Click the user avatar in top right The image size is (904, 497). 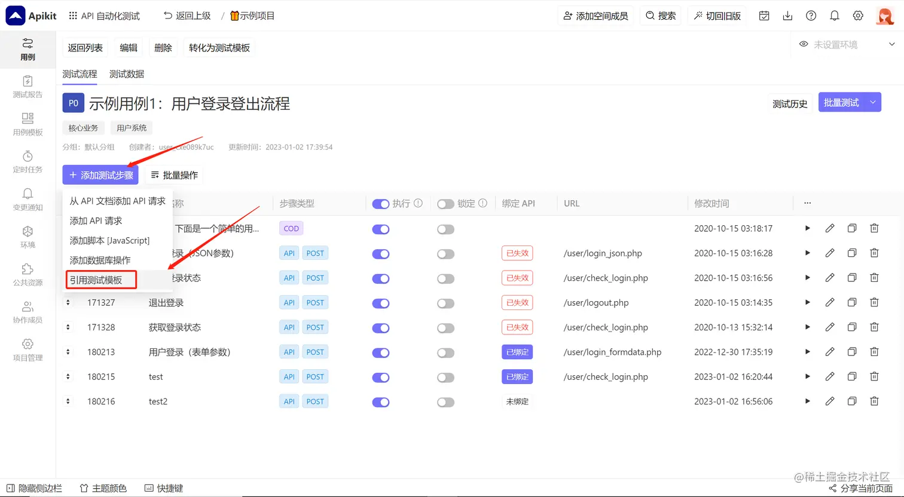pyautogui.click(x=885, y=16)
